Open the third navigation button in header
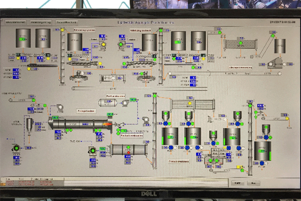This screenshot has width=301, height=201. click(x=67, y=22)
